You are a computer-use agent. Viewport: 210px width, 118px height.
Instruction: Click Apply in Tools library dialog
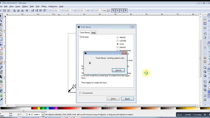127,99
